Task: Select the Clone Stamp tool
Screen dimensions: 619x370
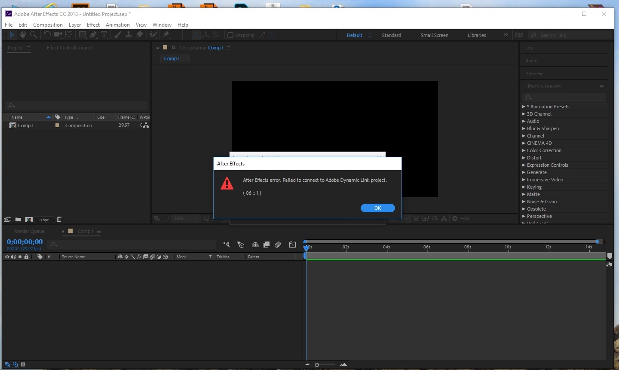Action: pos(129,35)
